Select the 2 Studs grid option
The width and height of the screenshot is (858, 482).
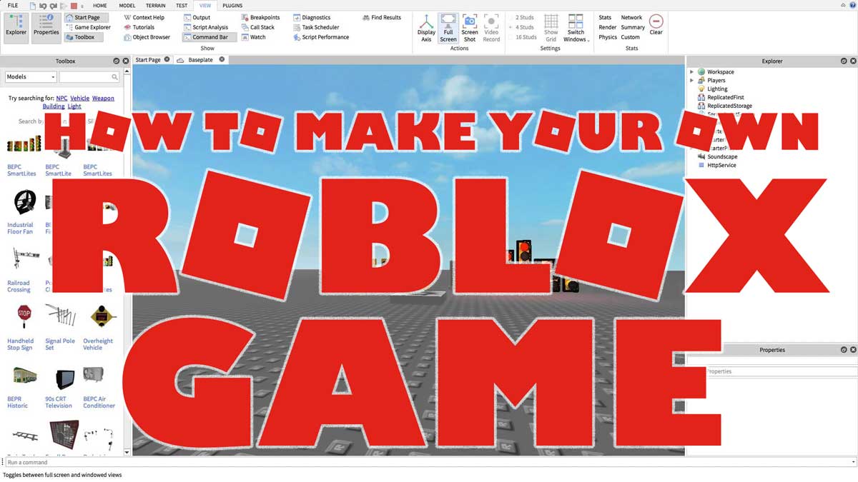coord(522,17)
